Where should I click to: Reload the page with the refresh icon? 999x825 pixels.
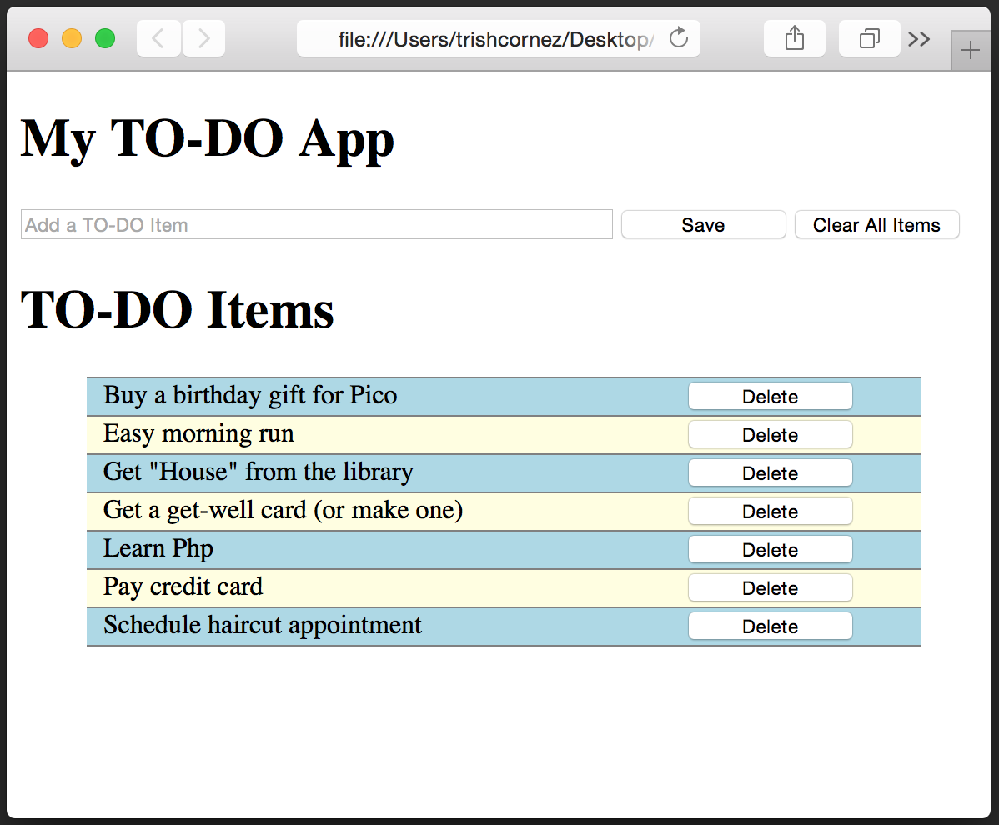pos(679,38)
